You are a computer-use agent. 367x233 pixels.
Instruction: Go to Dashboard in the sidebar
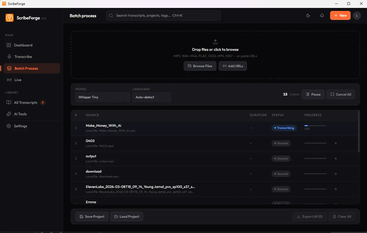(23, 45)
